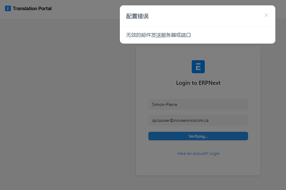286x190 pixels.
Task: Open the Translation Portal home link
Action: point(32,9)
